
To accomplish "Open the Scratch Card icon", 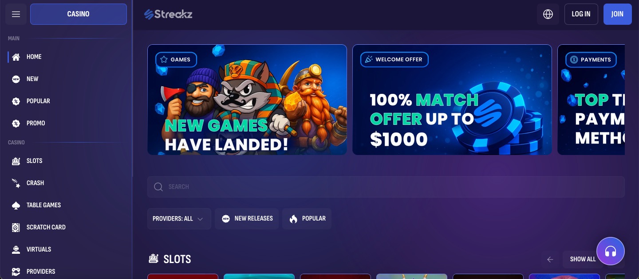I will point(16,227).
